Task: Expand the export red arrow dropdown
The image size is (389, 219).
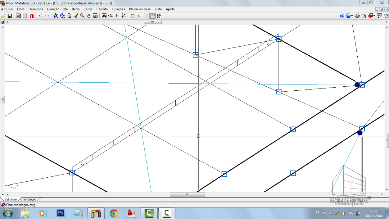Action: pos(374,16)
